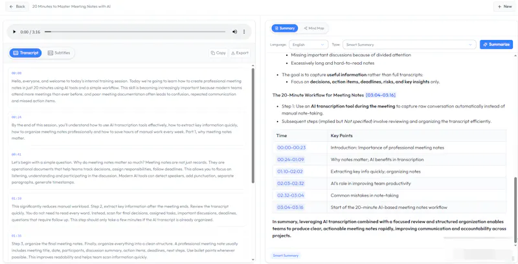518x264 pixels.
Task: Open table time range 02:03-02:32
Action: 291,184
